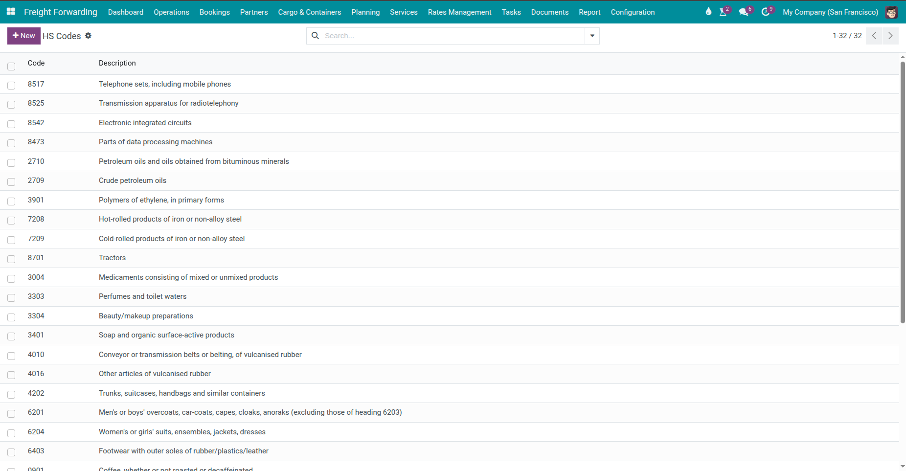Viewport: 906px width, 471px height.
Task: Click the magnifier search icon
Action: click(316, 36)
